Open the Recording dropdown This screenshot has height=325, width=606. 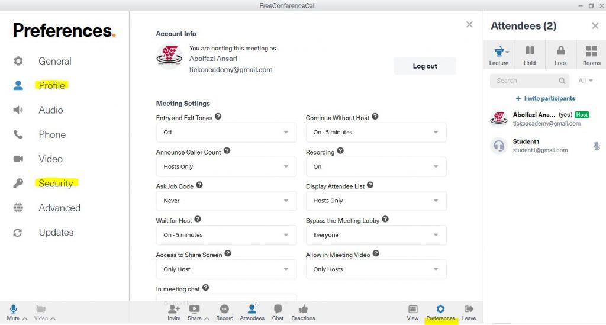point(376,166)
